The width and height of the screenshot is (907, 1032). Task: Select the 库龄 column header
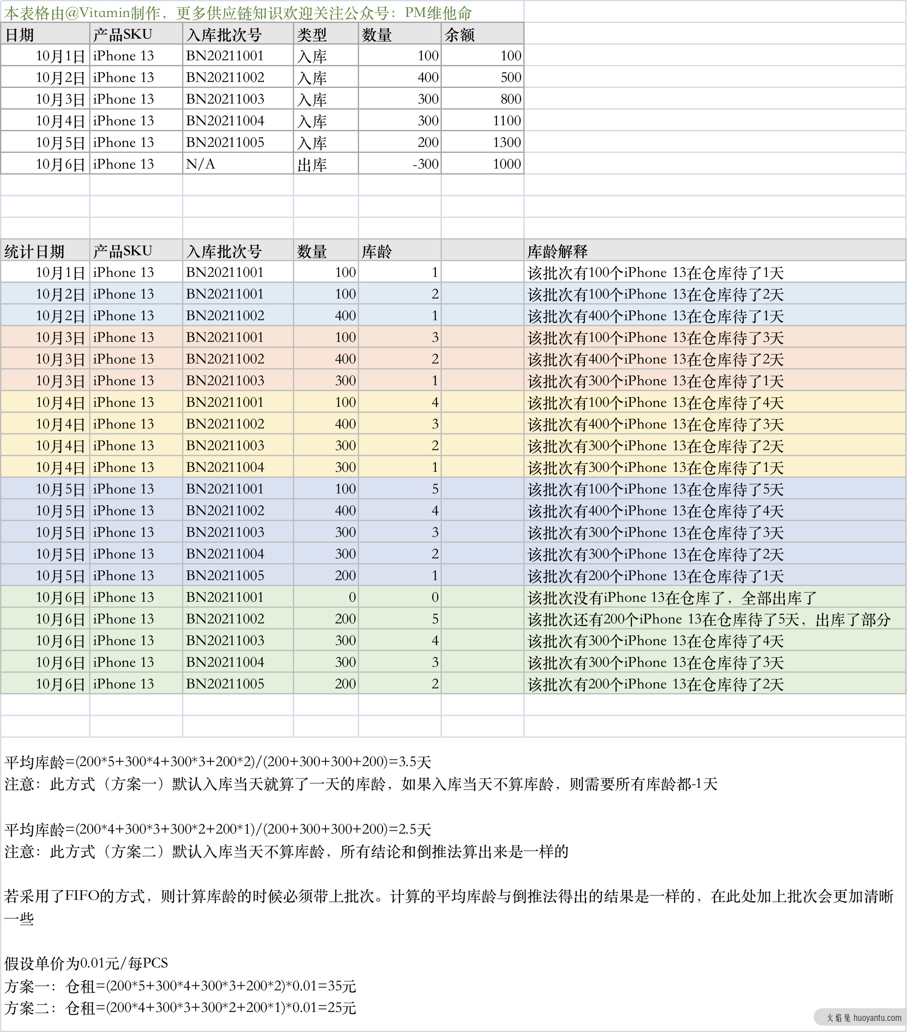point(399,251)
